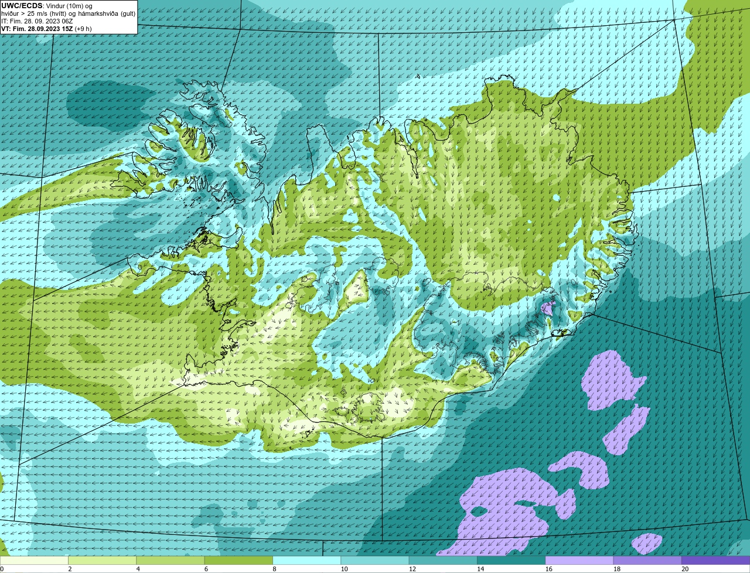
Task: Select the 8–10 m/s pale cyan legend swatch
Action: pos(307,560)
